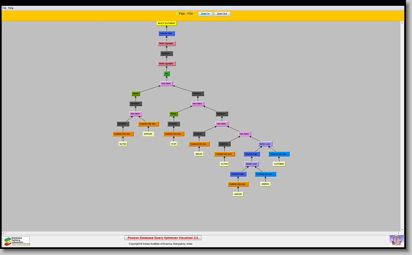Select the Clustered Index Seek node above CUSTOMER
The height and width of the screenshot is (255, 412).
click(x=279, y=154)
